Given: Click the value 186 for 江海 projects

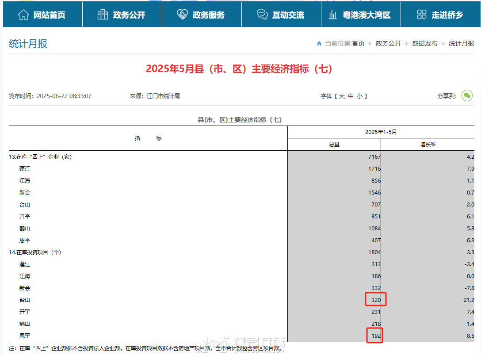Looking at the screenshot, I should click(x=376, y=276).
